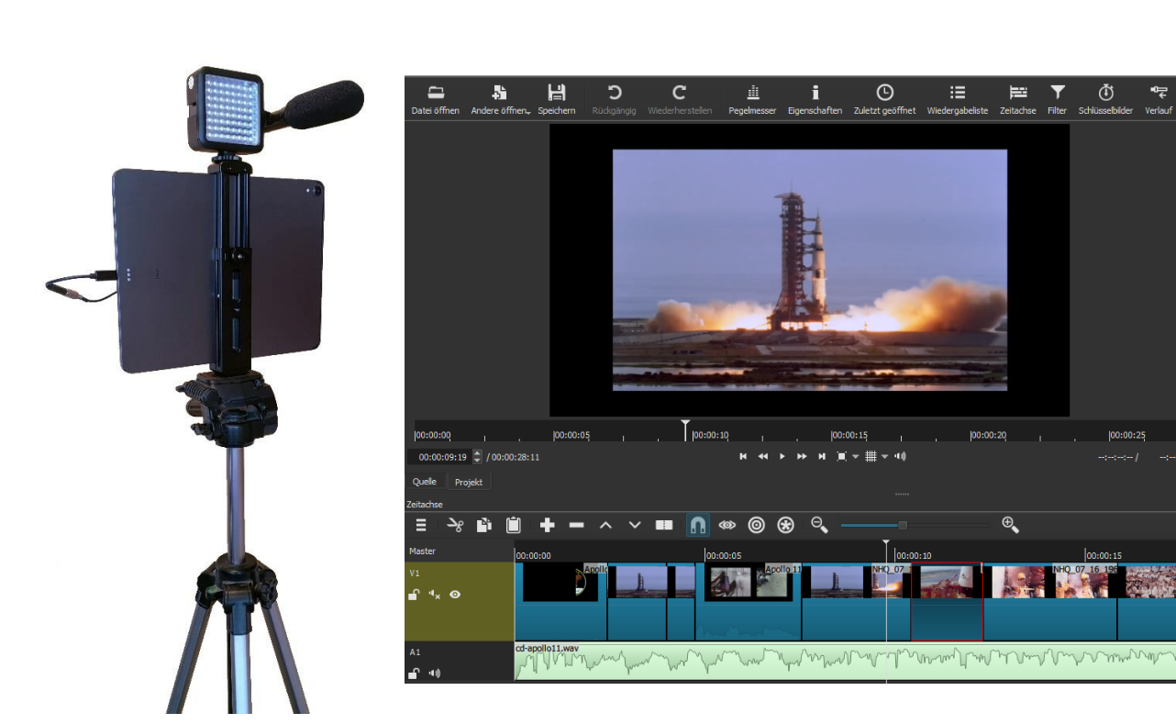Open the timeline hamburger menu
Image resolution: width=1176 pixels, height=724 pixels.
(x=421, y=525)
